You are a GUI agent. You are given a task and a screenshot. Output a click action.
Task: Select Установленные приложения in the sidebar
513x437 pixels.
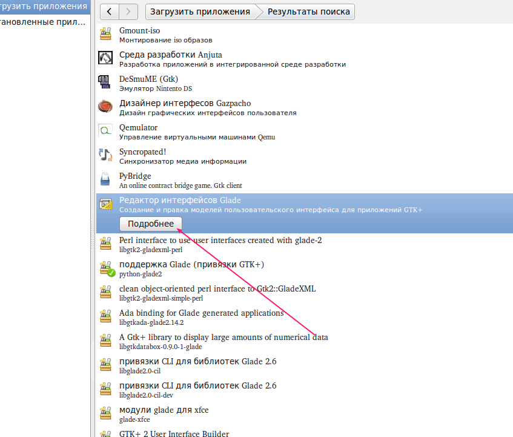click(44, 22)
